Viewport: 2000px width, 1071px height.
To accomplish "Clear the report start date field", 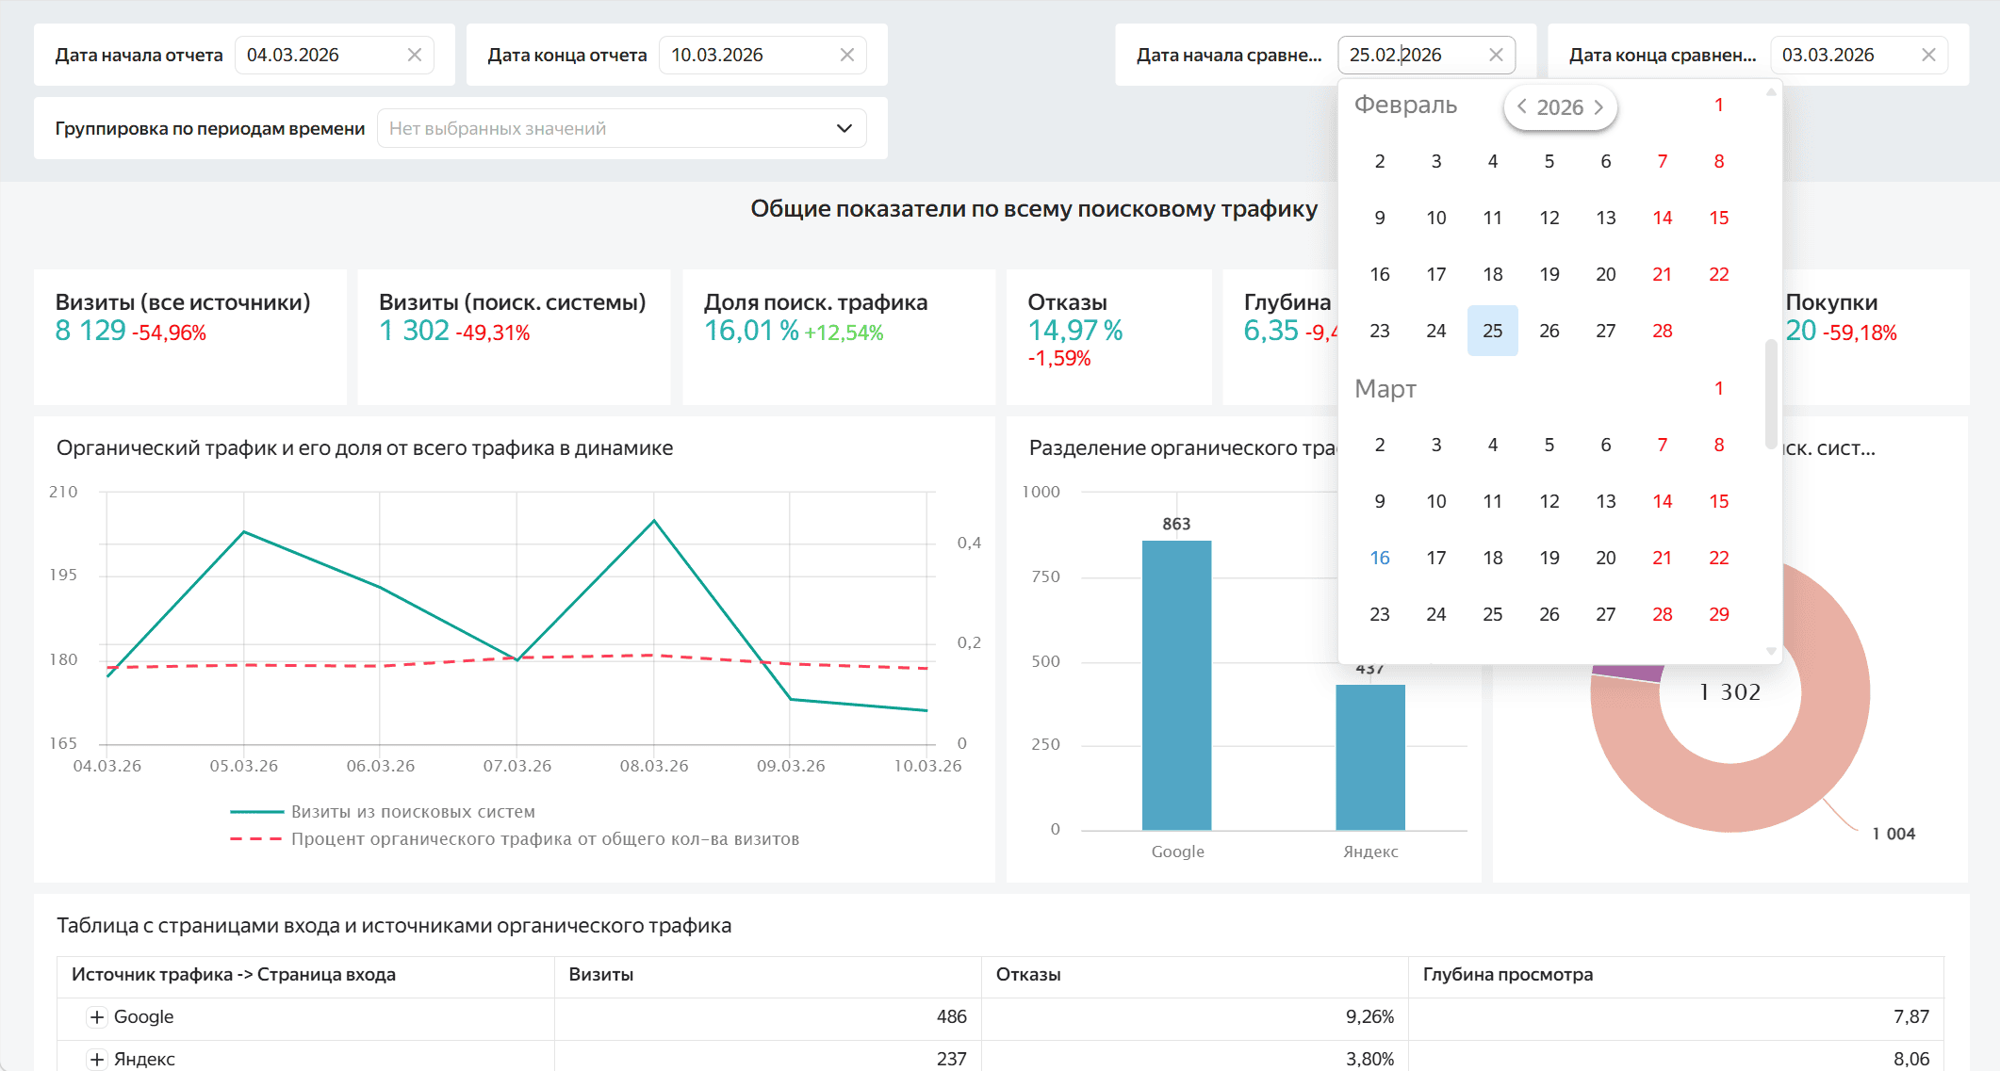I will 414,55.
